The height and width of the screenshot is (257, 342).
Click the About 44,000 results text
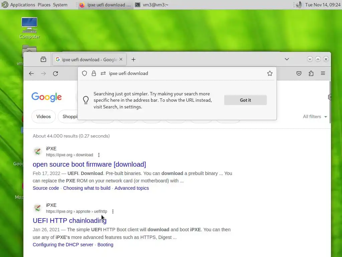coord(71,136)
